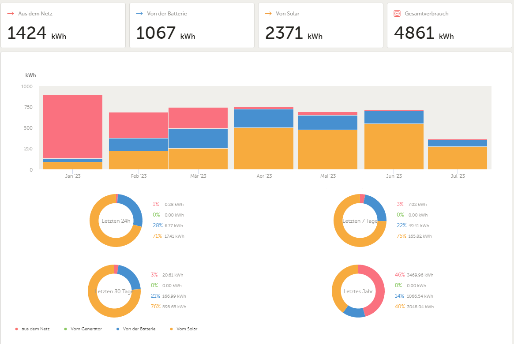Open the Aus dem Netz 1424 kWh card
The image size is (514, 344).
pyautogui.click(x=63, y=26)
